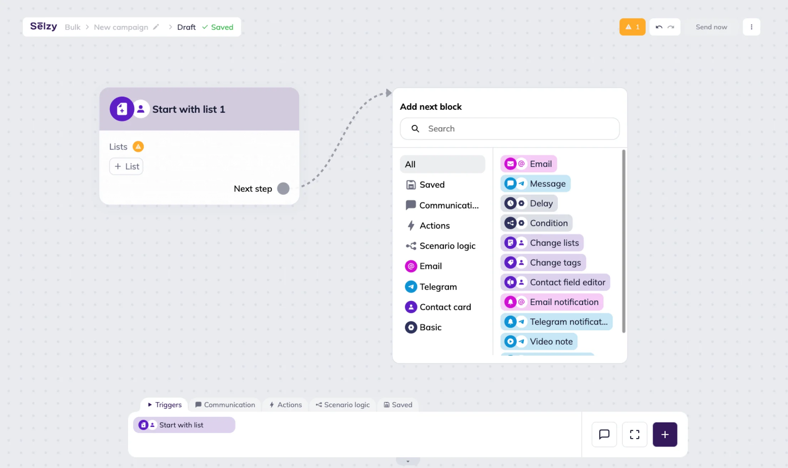788x468 pixels.
Task: Redo the last action
Action: pos(671,27)
